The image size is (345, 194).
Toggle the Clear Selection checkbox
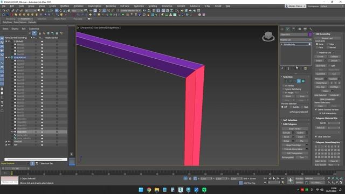(x=316, y=136)
